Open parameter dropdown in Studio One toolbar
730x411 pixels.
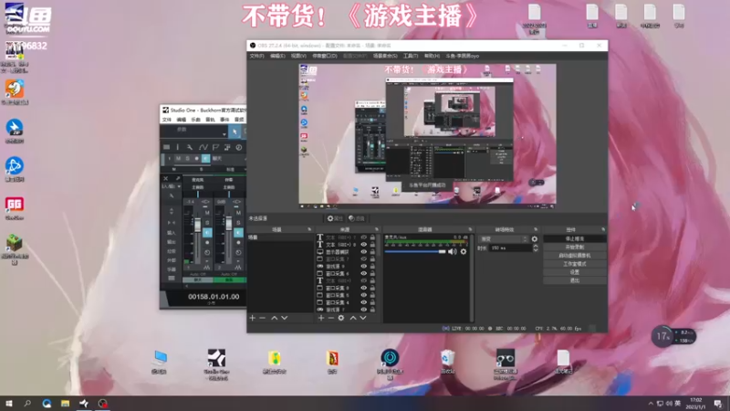[x=224, y=134]
